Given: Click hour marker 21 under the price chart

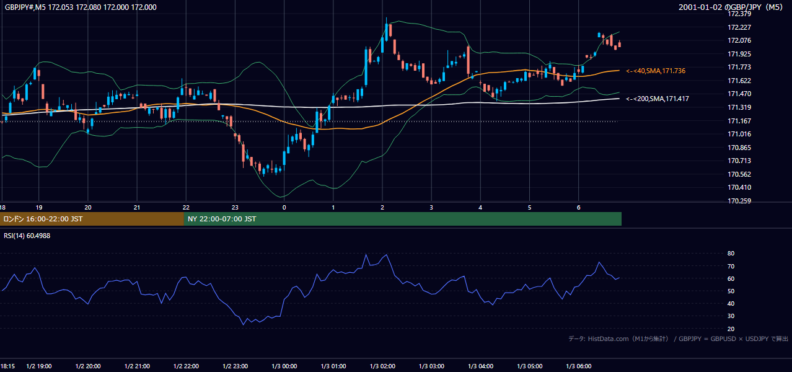Looking at the screenshot, I should click(x=137, y=208).
